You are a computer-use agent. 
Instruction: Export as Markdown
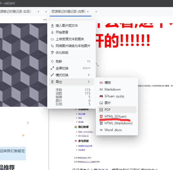pyautogui.click(x=117, y=89)
